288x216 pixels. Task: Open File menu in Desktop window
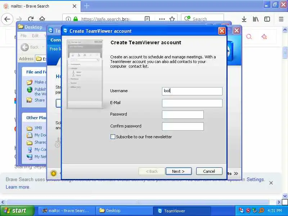(x=23, y=36)
